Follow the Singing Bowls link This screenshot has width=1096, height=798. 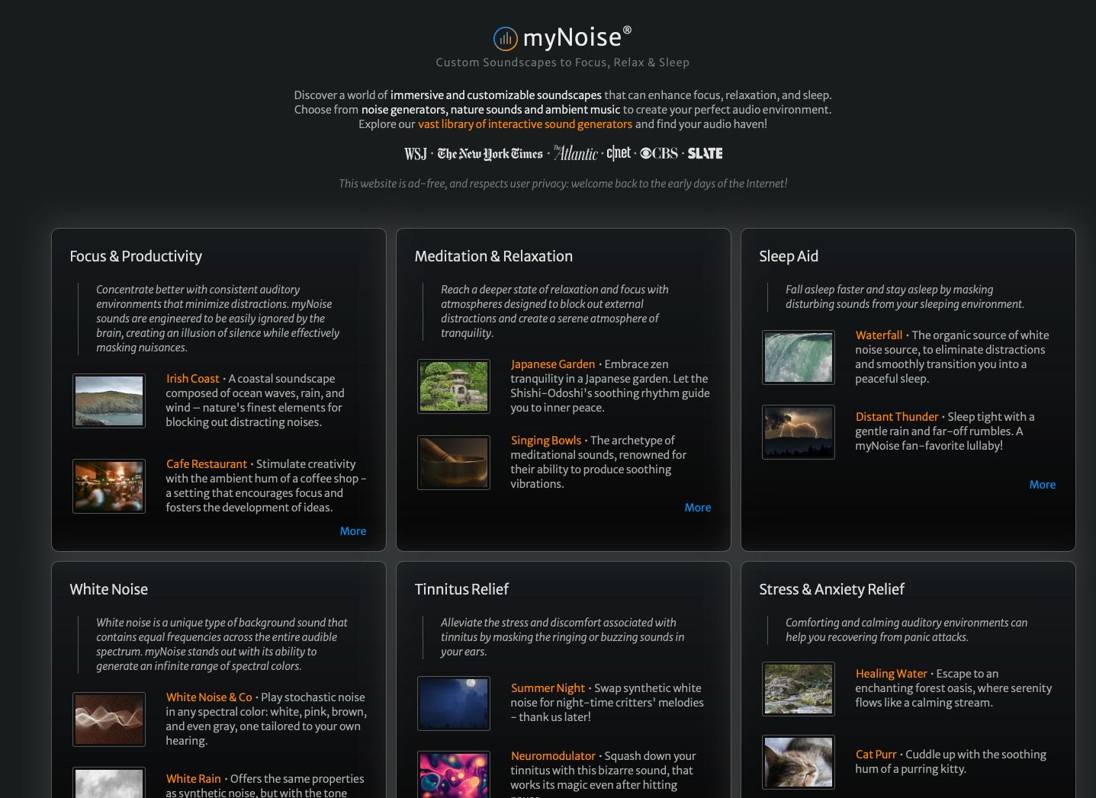tap(546, 441)
